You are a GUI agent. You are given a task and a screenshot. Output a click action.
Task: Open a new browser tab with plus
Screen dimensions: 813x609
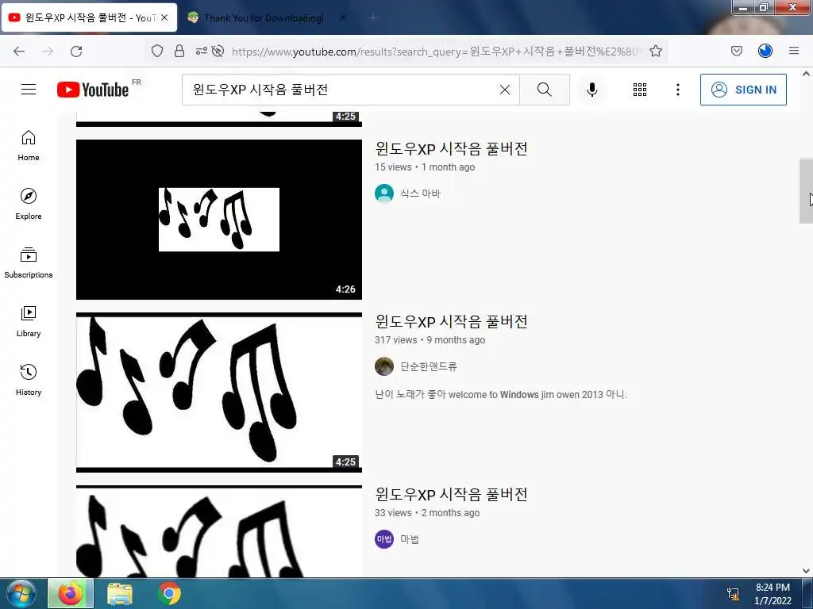[x=373, y=17]
